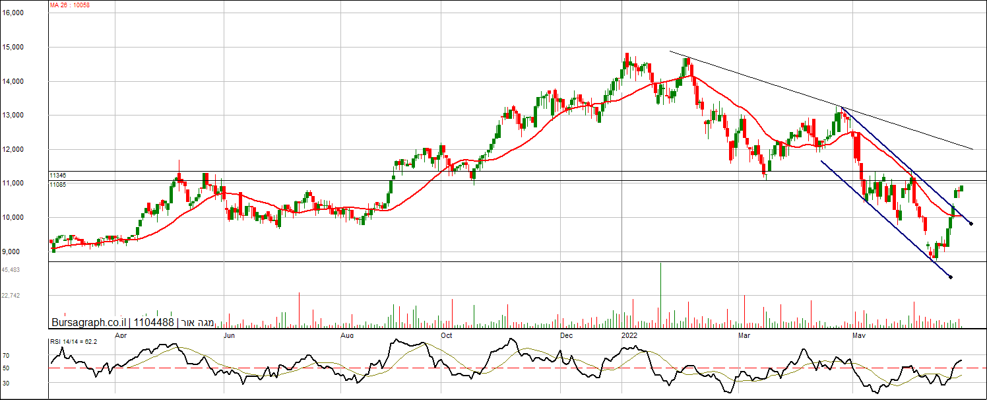Click the May label on time axis
Viewport: 987px width, 400px height.
coord(859,335)
